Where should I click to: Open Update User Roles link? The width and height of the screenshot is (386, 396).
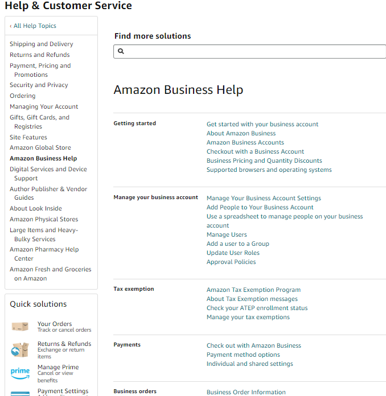coord(233,253)
